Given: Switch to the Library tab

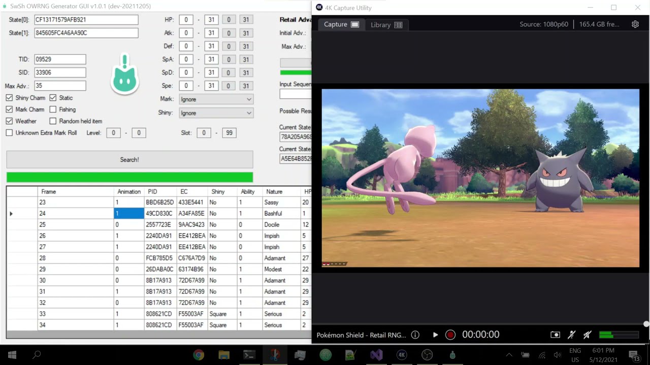Looking at the screenshot, I should coord(386,25).
